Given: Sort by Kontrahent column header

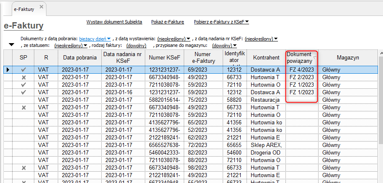Looking at the screenshot, I should click(x=266, y=58).
